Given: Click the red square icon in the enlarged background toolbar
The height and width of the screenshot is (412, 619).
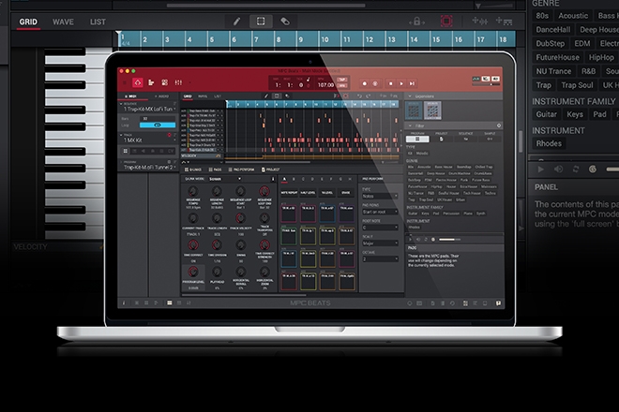Looking at the screenshot, I should tap(446, 21).
